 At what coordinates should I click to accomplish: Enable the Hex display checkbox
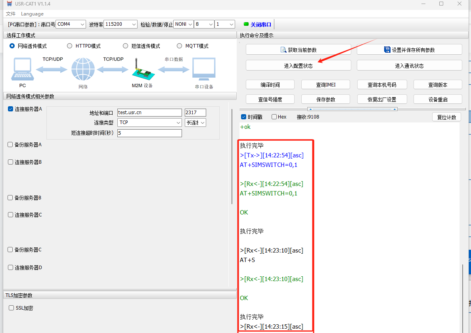coord(274,117)
